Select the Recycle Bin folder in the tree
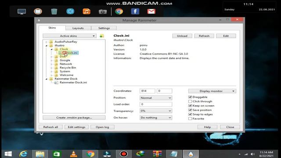This screenshot has width=281, height=158. [x=68, y=68]
